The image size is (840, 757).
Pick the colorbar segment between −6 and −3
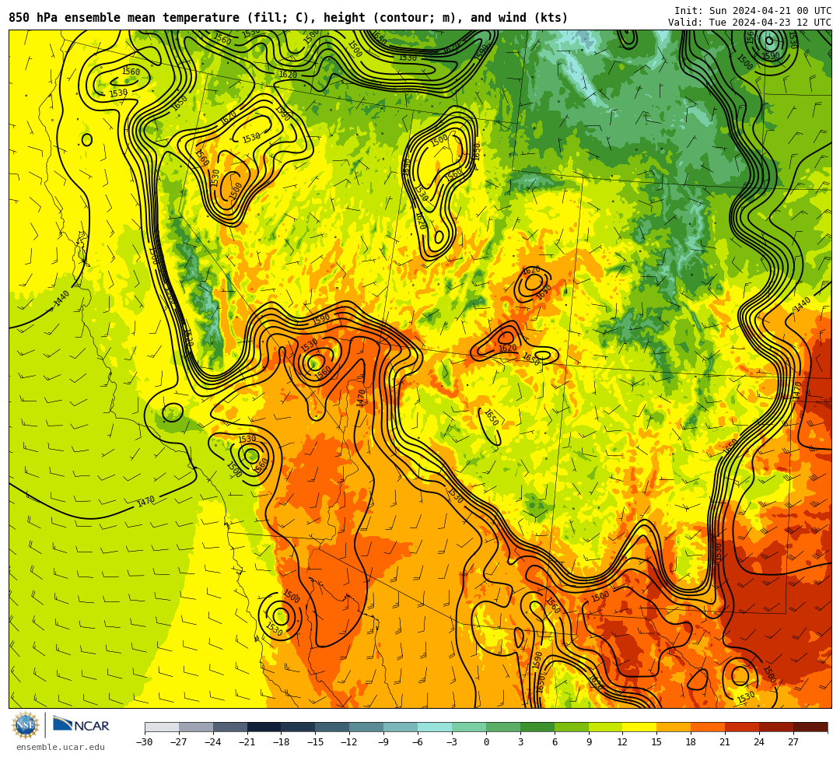click(435, 727)
